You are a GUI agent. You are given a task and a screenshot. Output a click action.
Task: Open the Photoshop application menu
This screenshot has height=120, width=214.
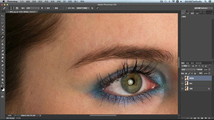[x=12, y=1]
